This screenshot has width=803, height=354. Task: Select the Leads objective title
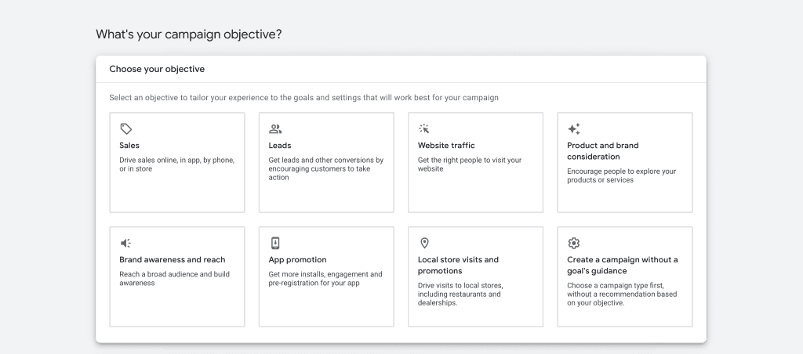(280, 146)
